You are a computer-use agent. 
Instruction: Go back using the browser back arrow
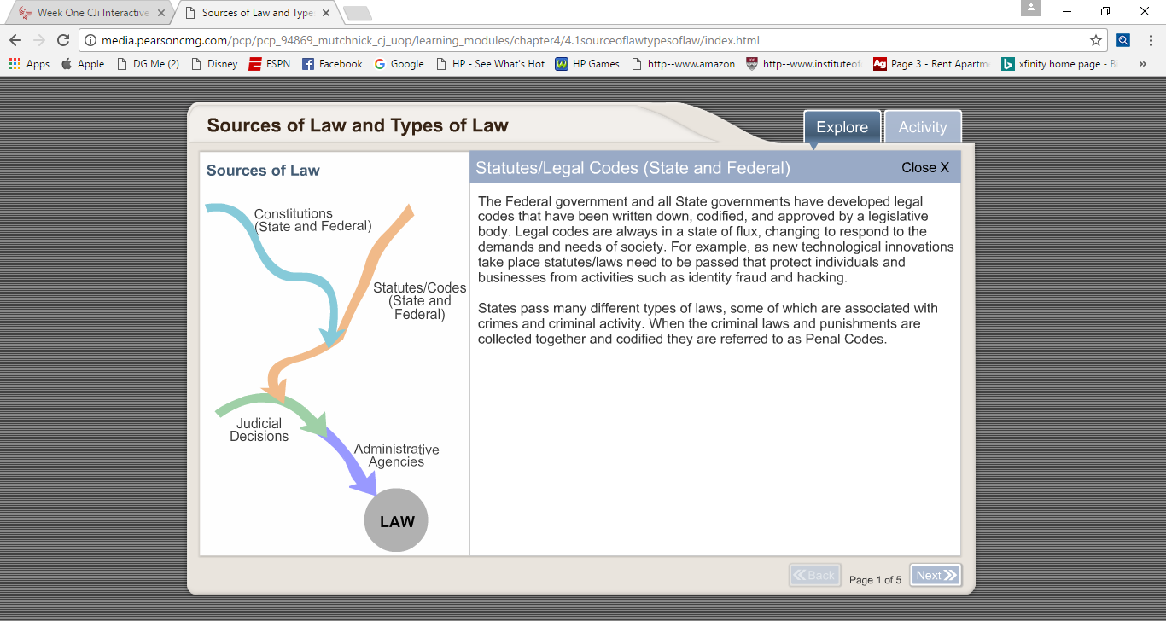pos(15,40)
